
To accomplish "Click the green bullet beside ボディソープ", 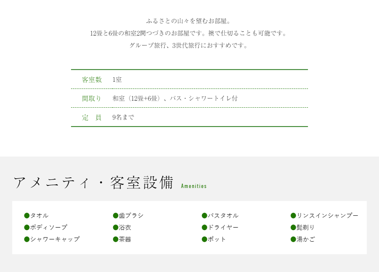I will click(x=27, y=227).
